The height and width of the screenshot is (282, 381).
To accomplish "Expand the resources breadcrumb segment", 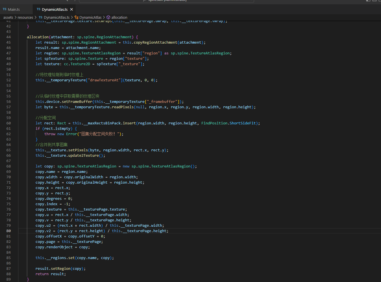I will pyautogui.click(x=25, y=17).
